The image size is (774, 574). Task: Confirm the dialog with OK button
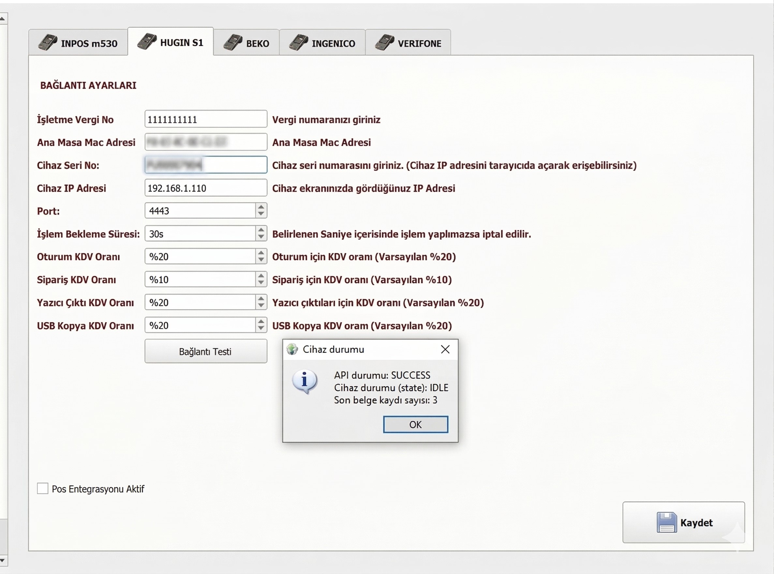tap(415, 424)
